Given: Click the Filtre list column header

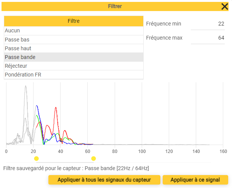Looking at the screenshot, I should coord(74,21).
